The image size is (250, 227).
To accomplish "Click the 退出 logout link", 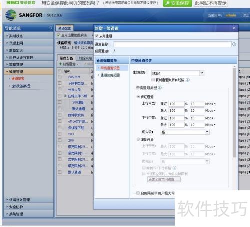I will pyautogui.click(x=246, y=15).
